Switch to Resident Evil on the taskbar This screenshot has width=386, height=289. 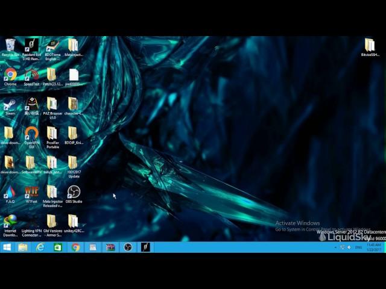click(145, 247)
